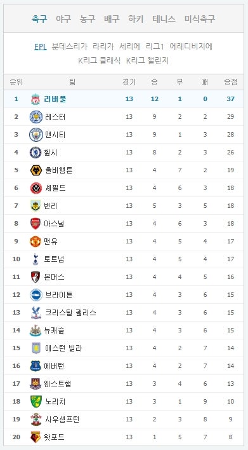Screen dimensions: 248x450
Task: Click the Wolverhampton wolf logo
Action: click(36, 170)
